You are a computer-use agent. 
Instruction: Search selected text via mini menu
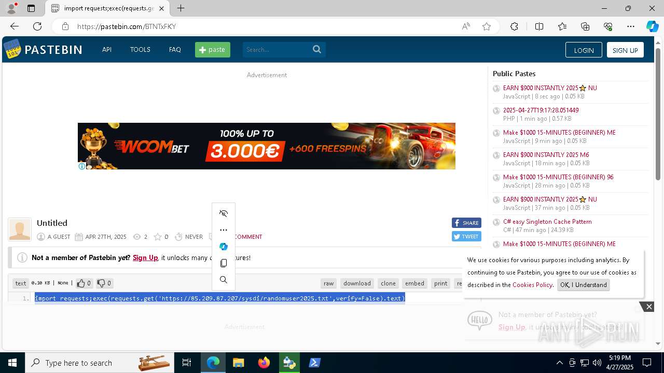pyautogui.click(x=224, y=280)
